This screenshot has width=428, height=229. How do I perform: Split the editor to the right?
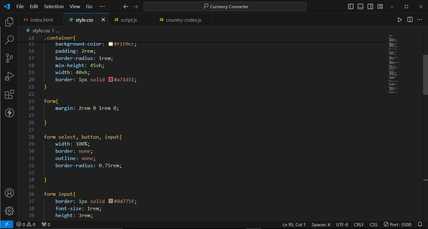tap(410, 20)
